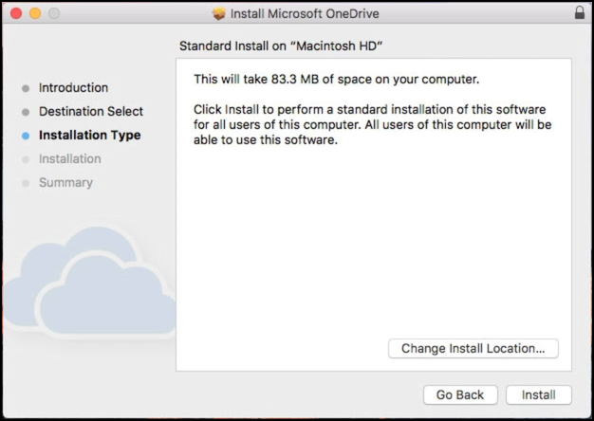Click the grey bullet beside Introduction

click(x=26, y=88)
